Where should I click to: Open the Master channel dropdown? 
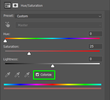click(x=59, y=25)
